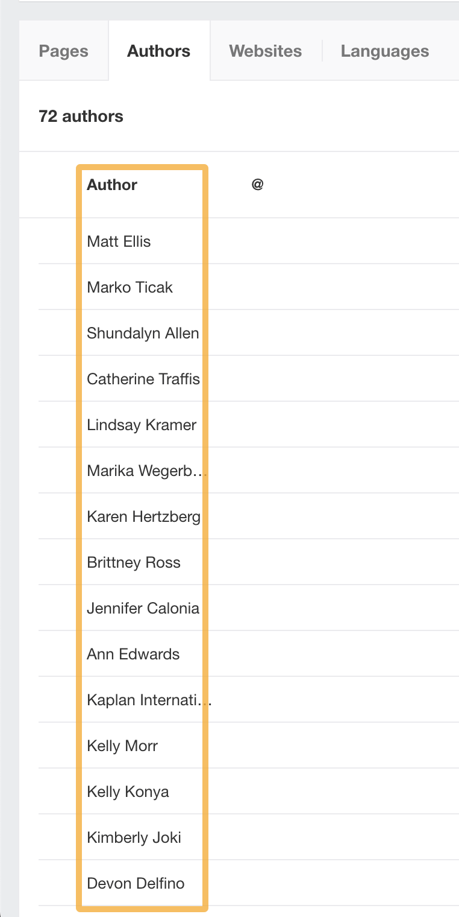Click Shundalyn Allen in the list
The width and height of the screenshot is (459, 917).
pyautogui.click(x=142, y=333)
